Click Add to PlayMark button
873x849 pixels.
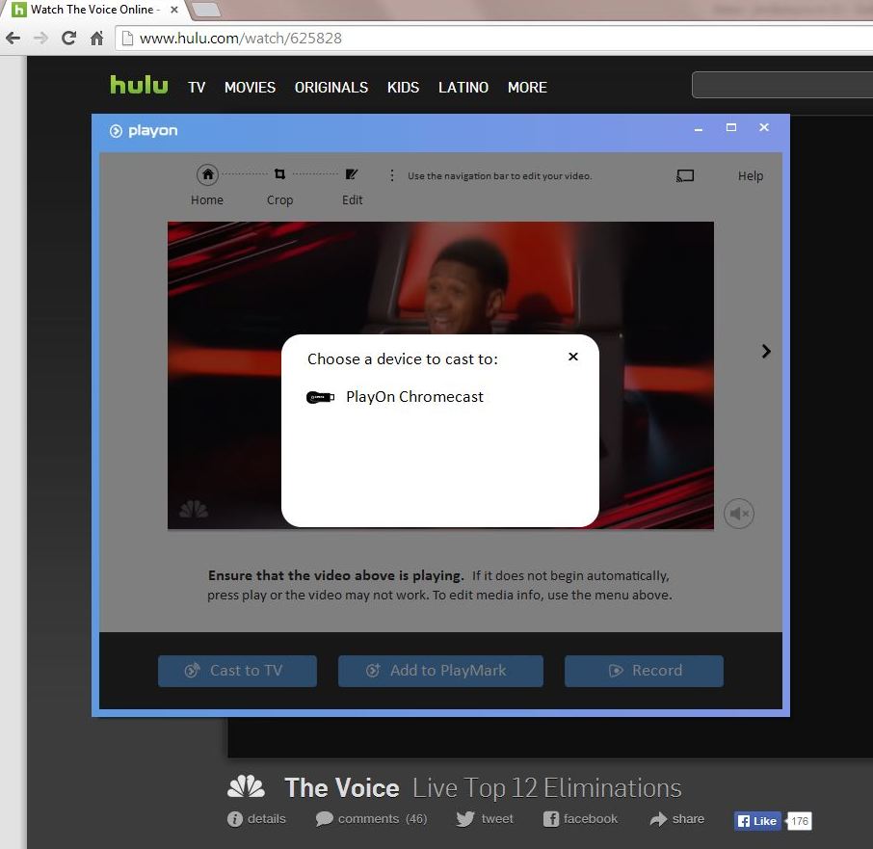coord(440,671)
